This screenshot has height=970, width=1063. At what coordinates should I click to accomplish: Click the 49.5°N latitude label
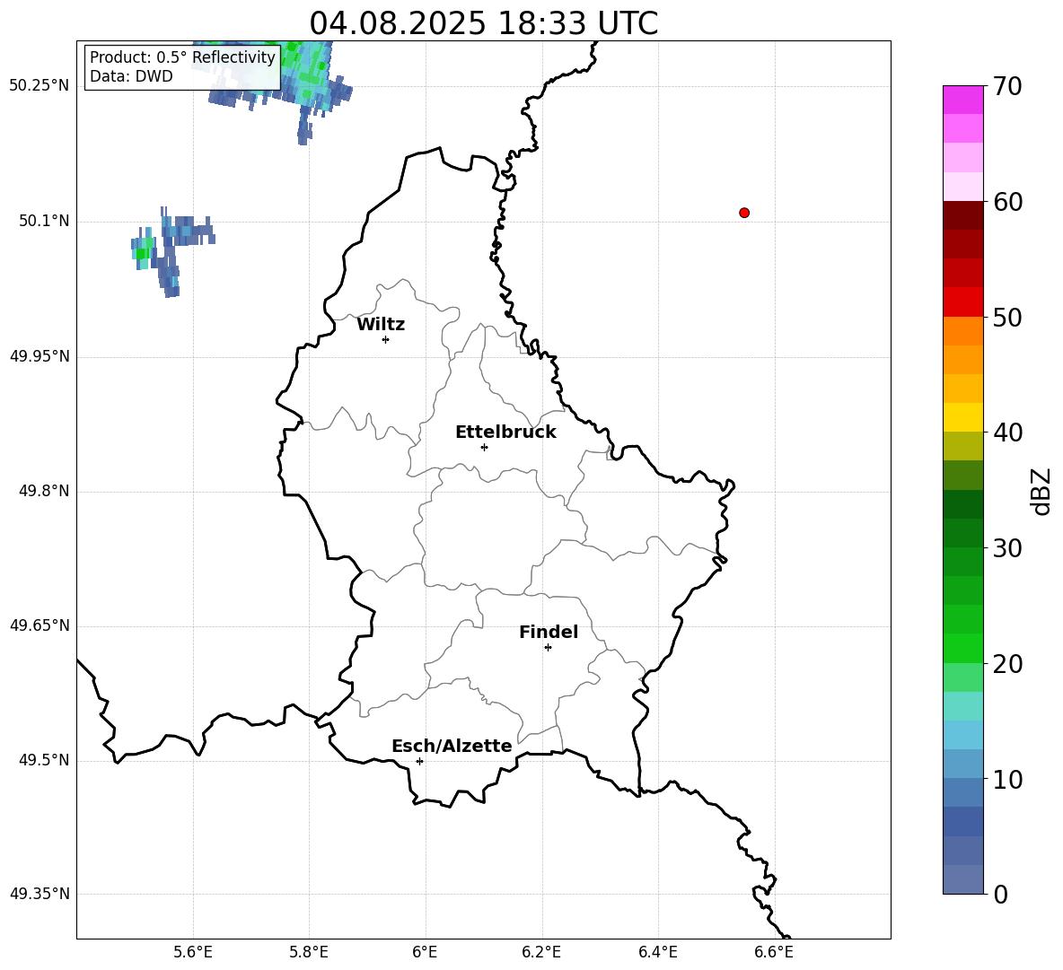pyautogui.click(x=44, y=760)
